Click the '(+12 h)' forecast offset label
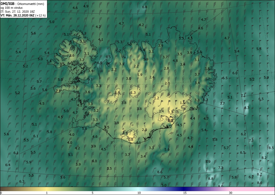The width and height of the screenshot is (275, 195). (40, 15)
